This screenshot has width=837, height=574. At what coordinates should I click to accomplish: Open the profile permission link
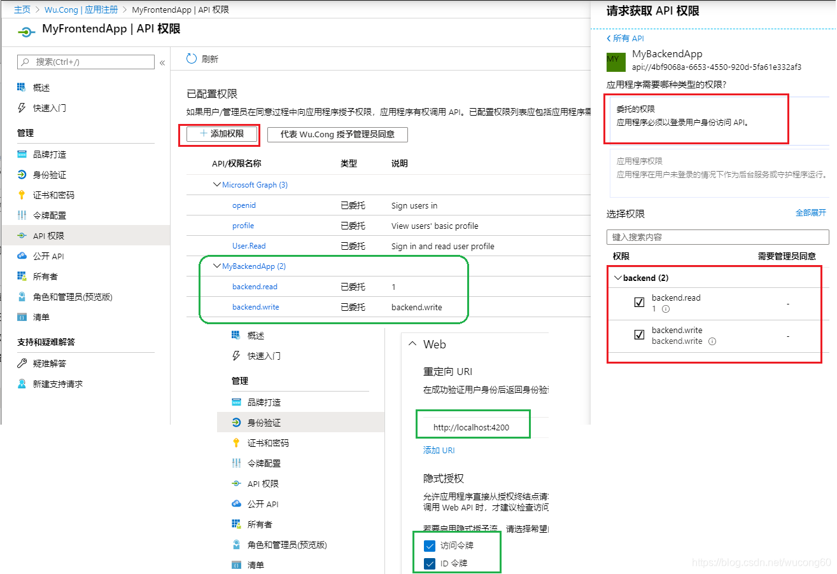click(243, 226)
